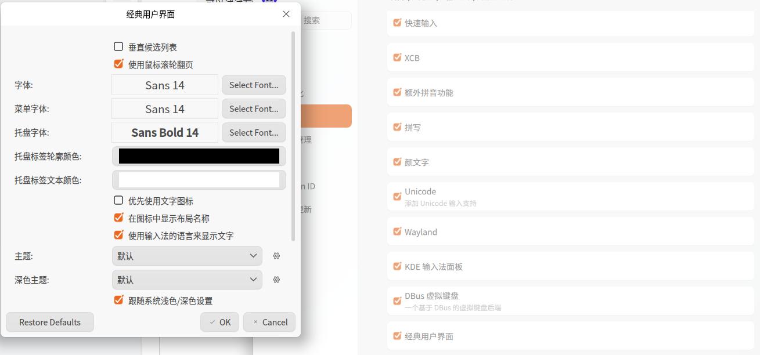Toggle 跟随系统浅色/深色设置 checkbox
Viewport: 760px width, 355px height.
(118, 300)
